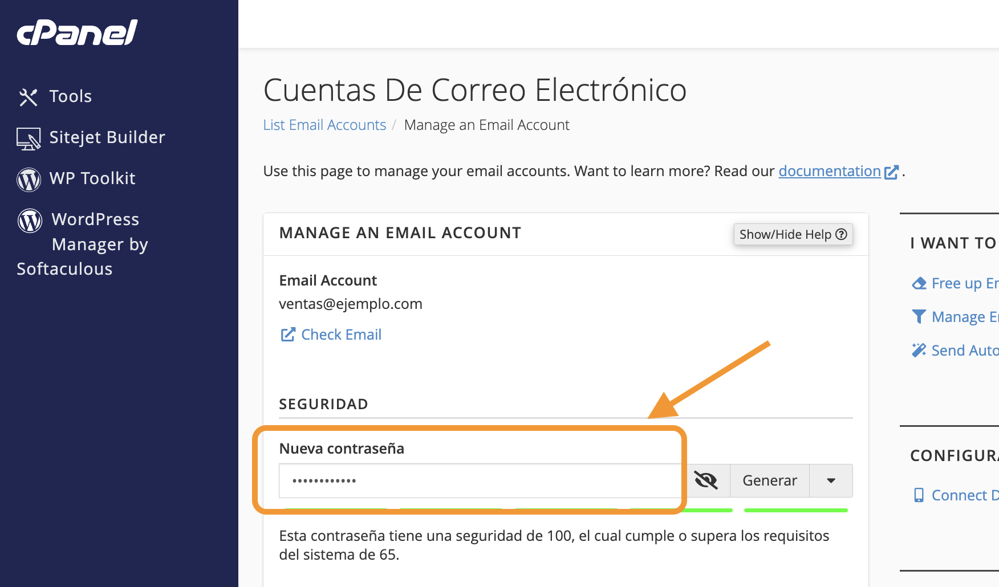Click the eraser icon beside Free up
The image size is (999, 587).
[x=919, y=283]
